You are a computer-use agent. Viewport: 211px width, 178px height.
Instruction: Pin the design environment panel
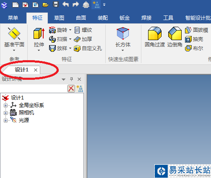[x=71, y=79]
